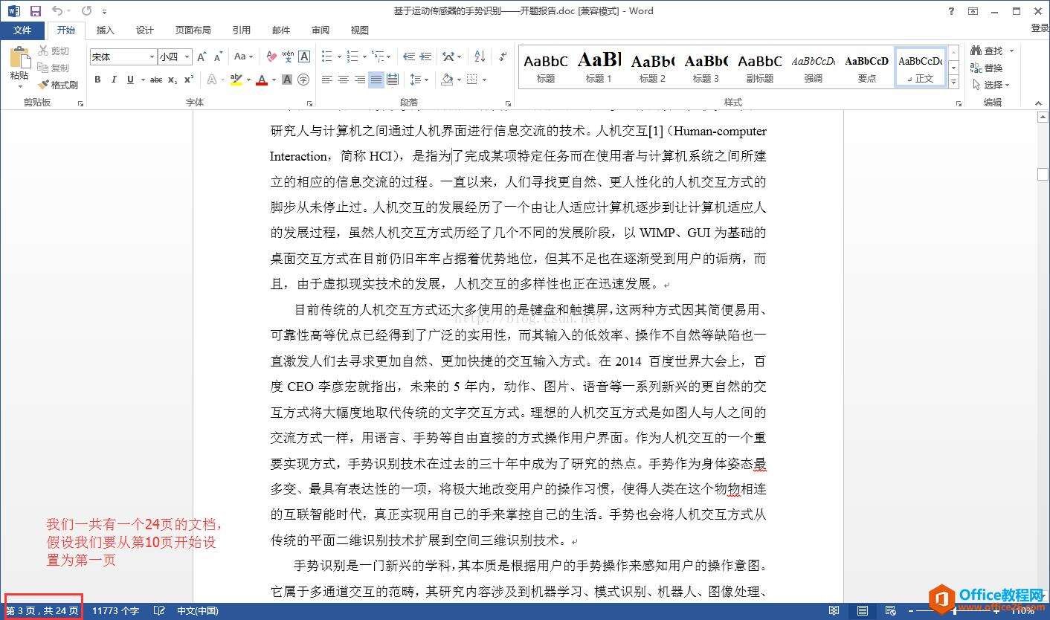Toggle Bold formatting
This screenshot has width=1050, height=620.
pyautogui.click(x=97, y=80)
